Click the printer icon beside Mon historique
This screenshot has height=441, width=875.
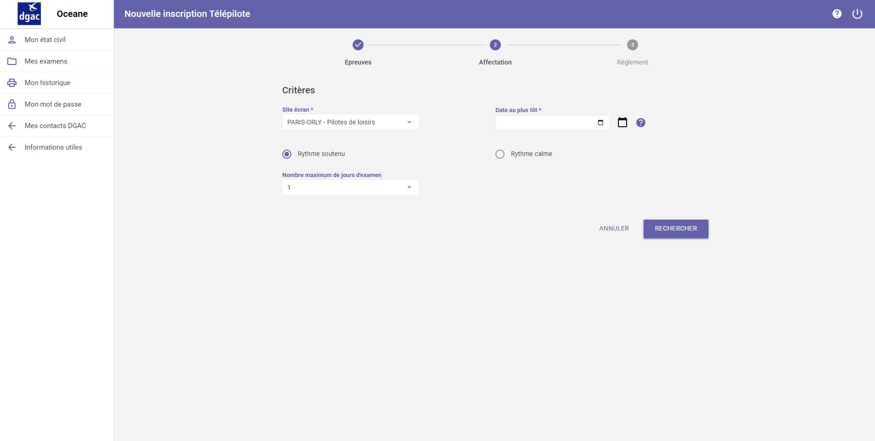click(x=12, y=83)
